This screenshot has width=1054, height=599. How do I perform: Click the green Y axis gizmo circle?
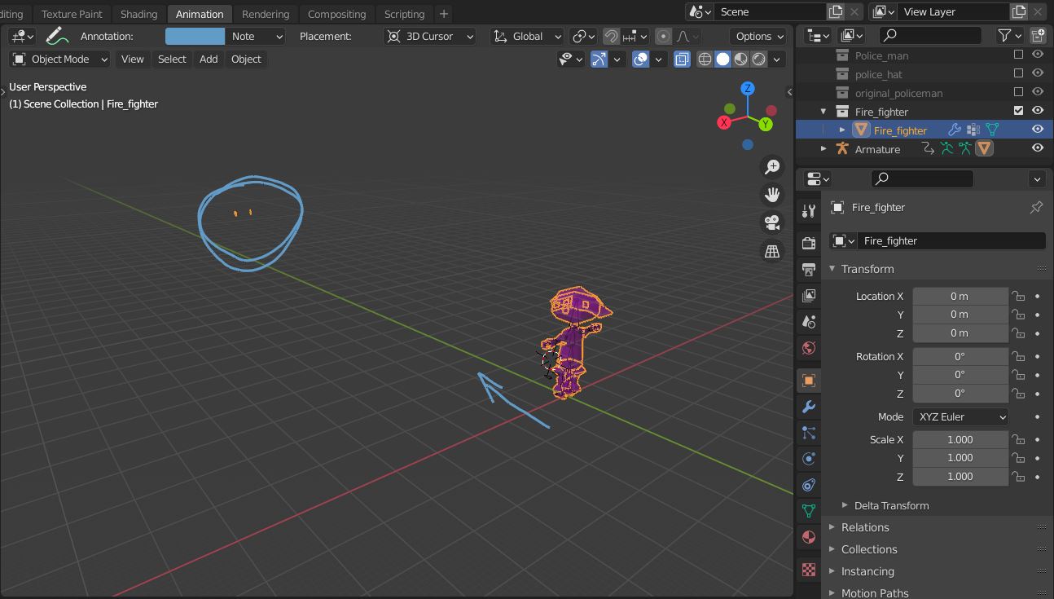pyautogui.click(x=766, y=124)
